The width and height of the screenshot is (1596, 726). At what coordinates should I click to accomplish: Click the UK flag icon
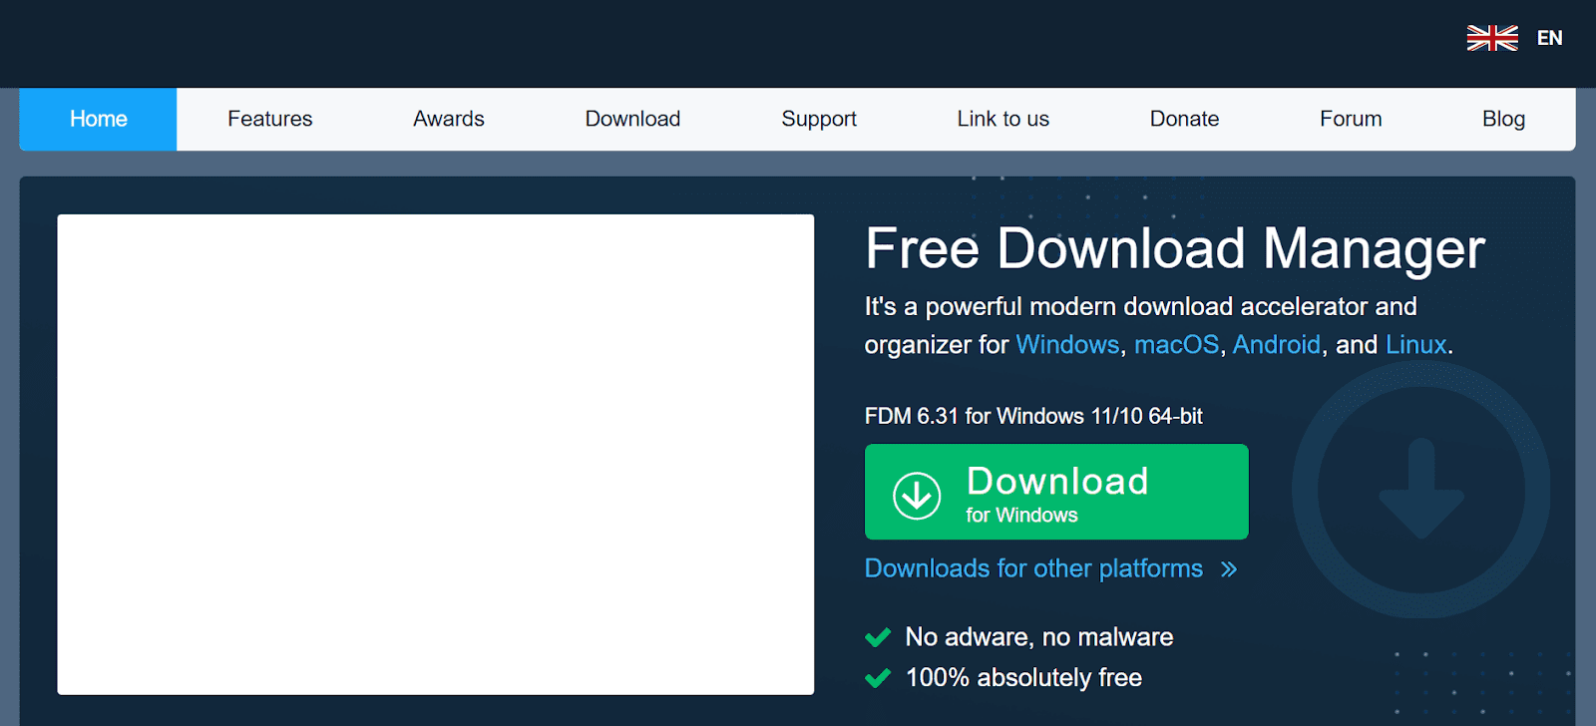point(1491,38)
